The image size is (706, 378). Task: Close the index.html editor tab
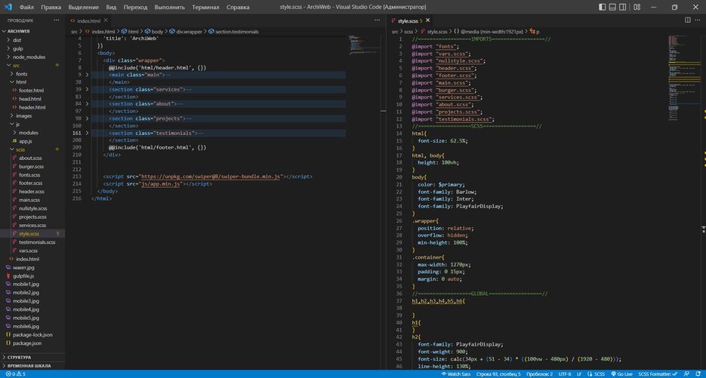point(107,20)
